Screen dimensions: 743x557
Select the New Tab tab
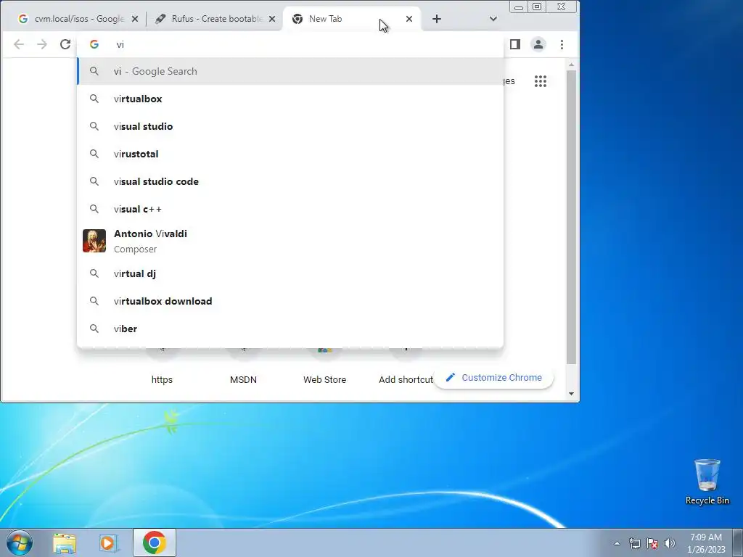tap(350, 19)
